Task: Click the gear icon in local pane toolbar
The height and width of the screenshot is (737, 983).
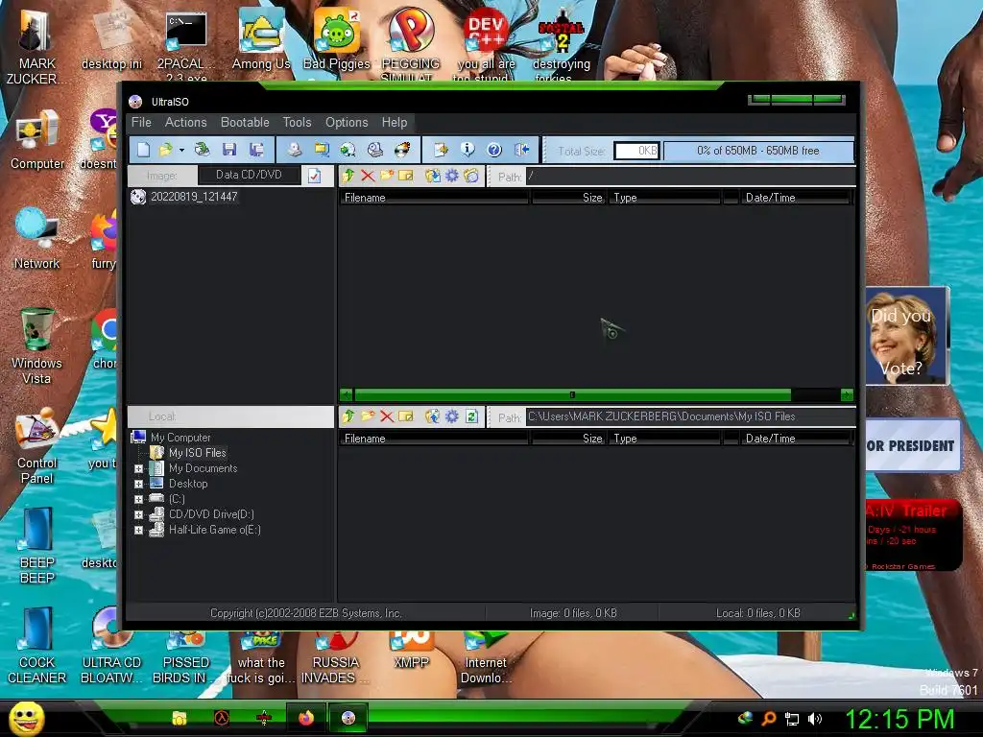Action: (x=452, y=416)
